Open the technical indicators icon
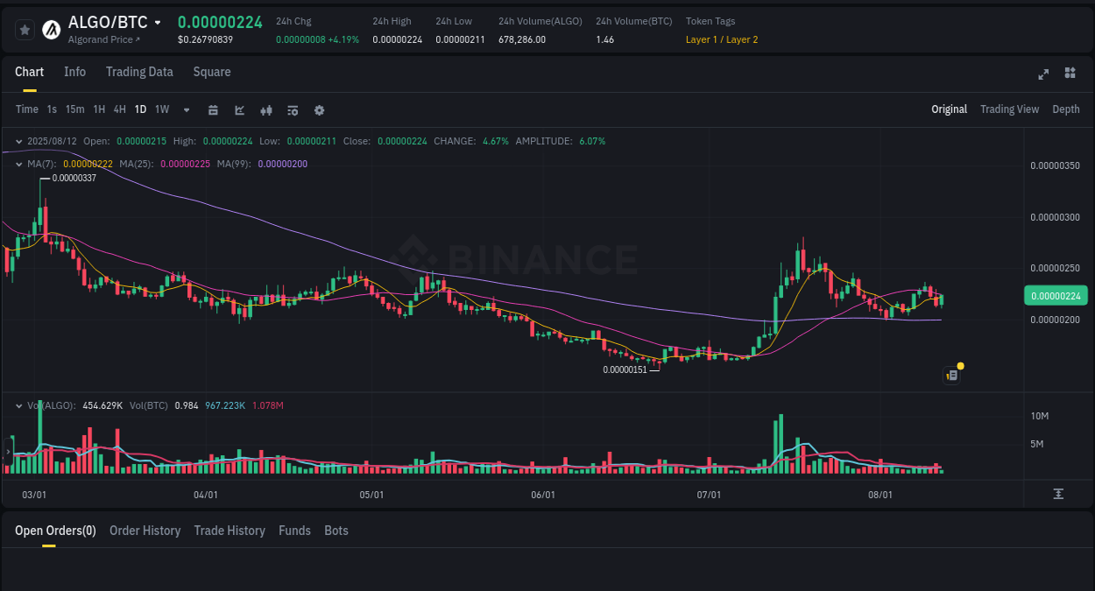 pos(265,109)
